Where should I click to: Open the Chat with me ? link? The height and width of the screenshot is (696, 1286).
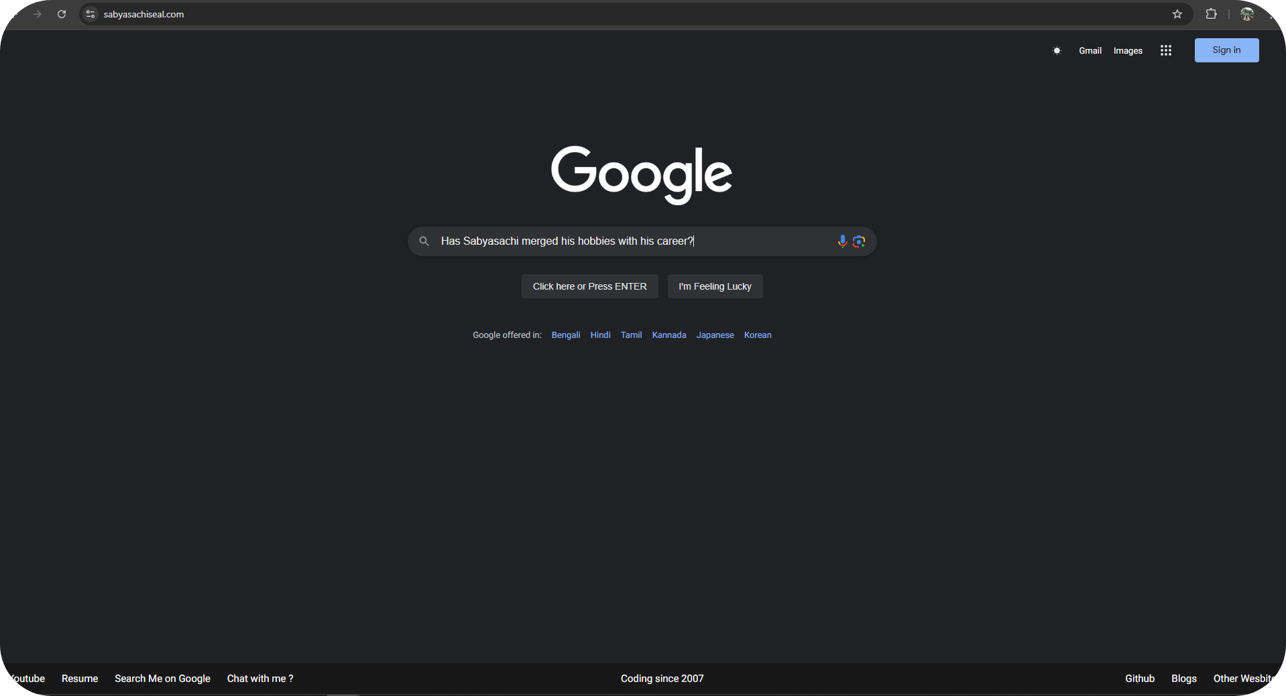(x=260, y=679)
